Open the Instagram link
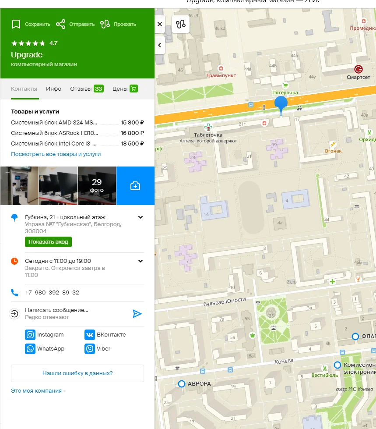The image size is (376, 429). pyautogui.click(x=44, y=335)
